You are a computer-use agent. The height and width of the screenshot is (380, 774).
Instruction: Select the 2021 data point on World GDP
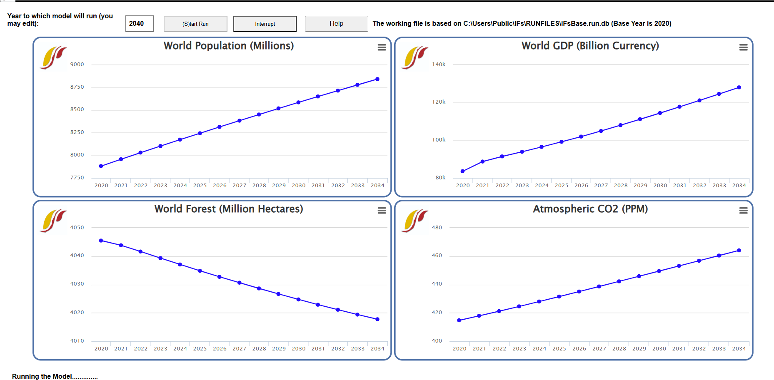point(482,161)
